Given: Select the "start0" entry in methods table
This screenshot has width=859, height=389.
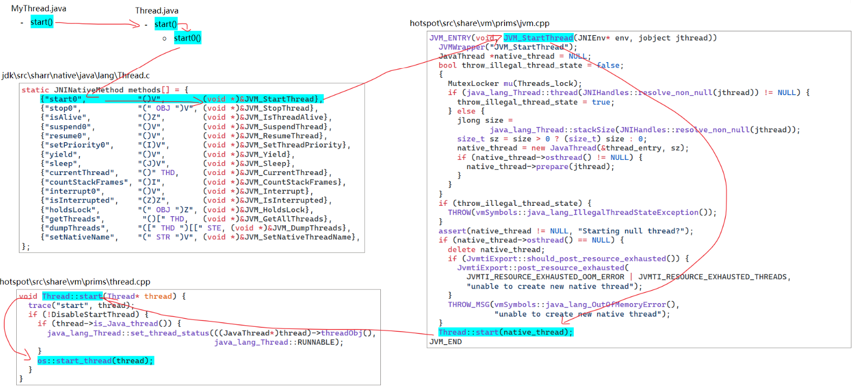Looking at the screenshot, I should coord(63,99).
